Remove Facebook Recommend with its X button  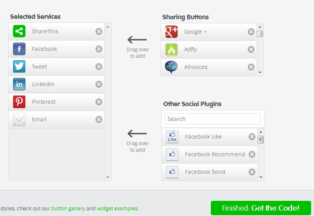tap(252, 155)
